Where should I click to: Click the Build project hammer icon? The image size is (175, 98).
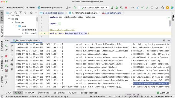point(75,8)
